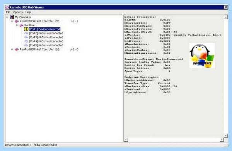The image size is (232, 151).
Task: Collapse the My Computer tree node
Action: tap(7, 17)
